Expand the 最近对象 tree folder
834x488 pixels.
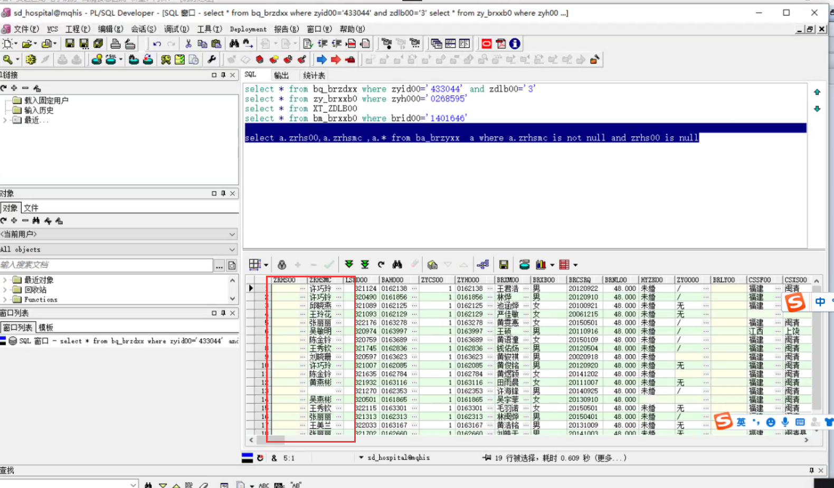tap(5, 280)
